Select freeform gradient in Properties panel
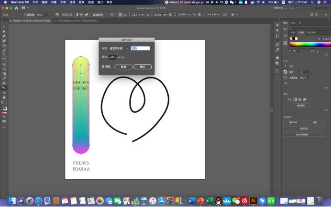This screenshot has width=331, height=207. point(304,99)
